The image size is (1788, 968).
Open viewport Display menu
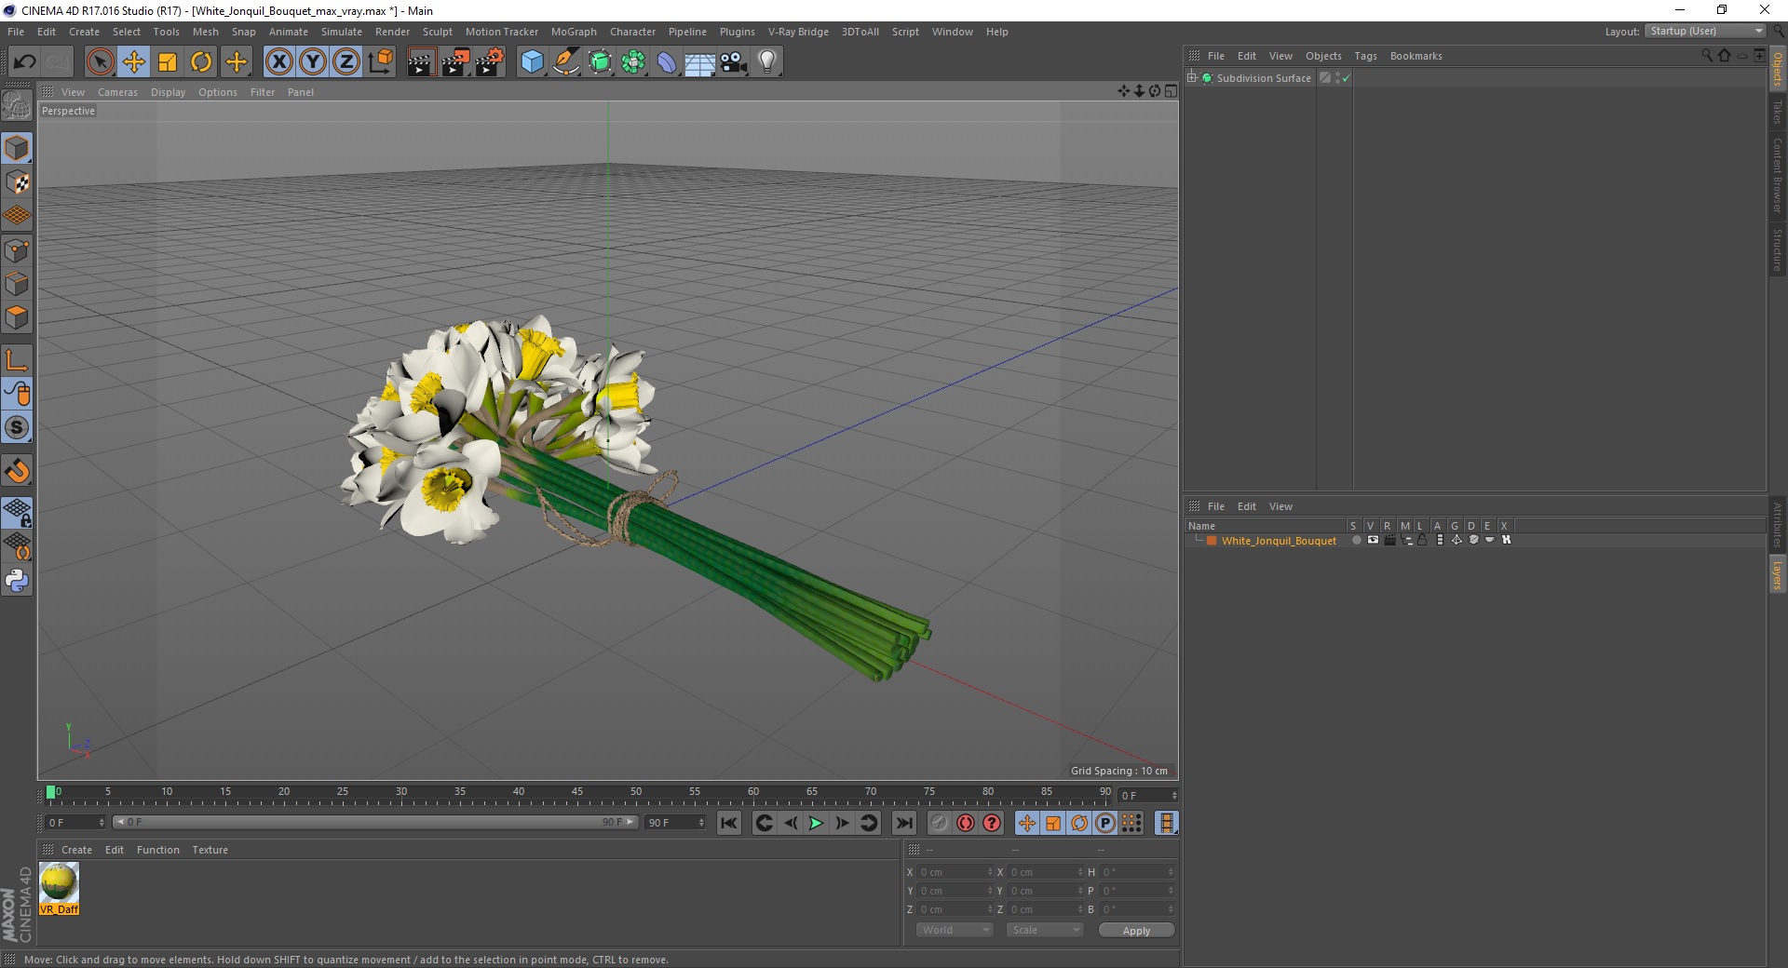pyautogui.click(x=169, y=92)
